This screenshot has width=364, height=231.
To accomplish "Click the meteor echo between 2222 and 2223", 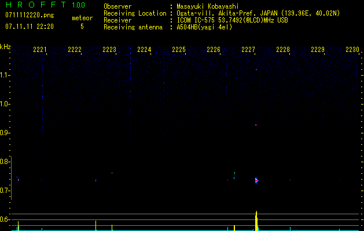I will 96,181.
